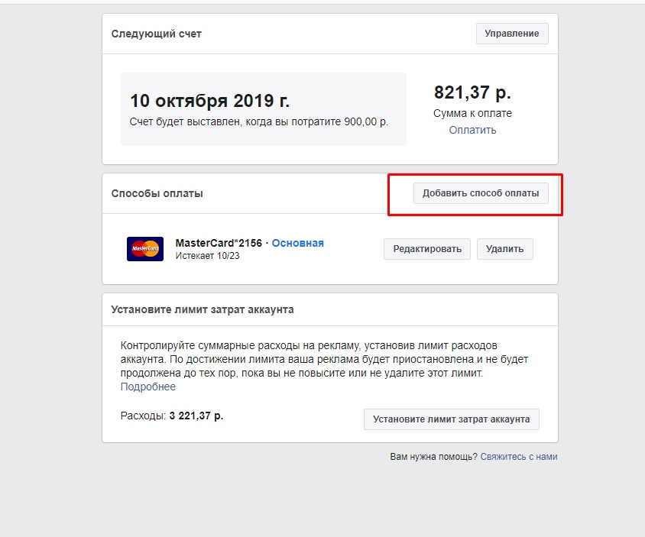Open the Управление button
This screenshot has height=537, width=645.
(x=512, y=34)
